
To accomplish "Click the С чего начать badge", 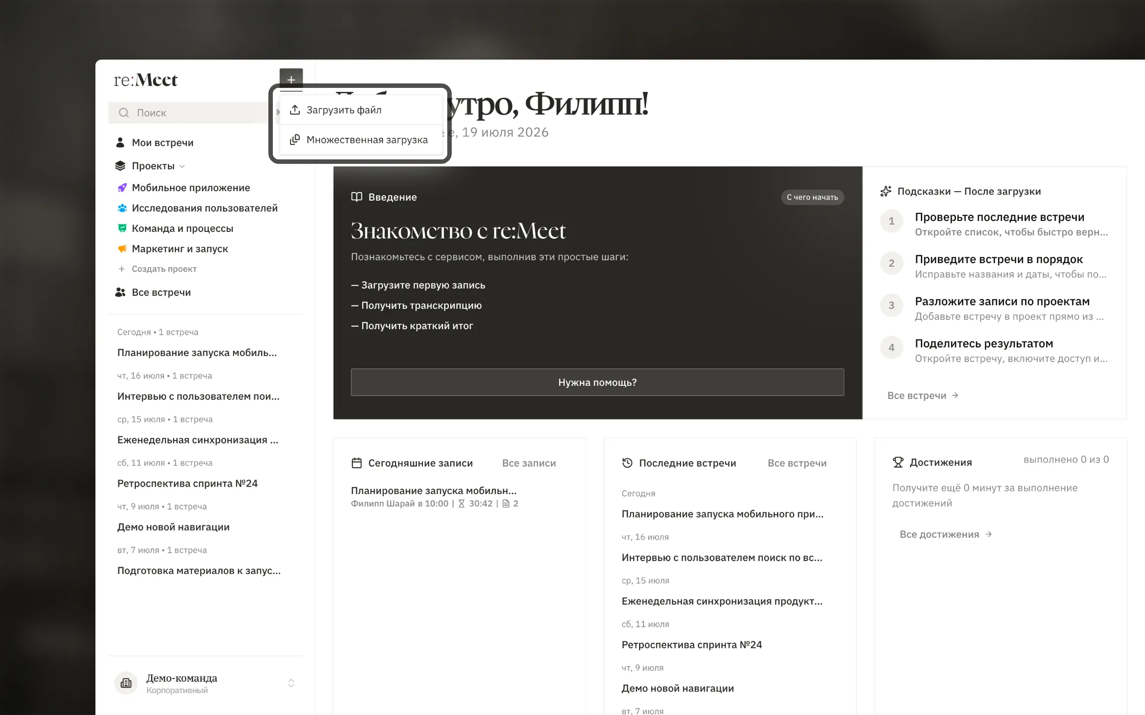I will coord(813,197).
